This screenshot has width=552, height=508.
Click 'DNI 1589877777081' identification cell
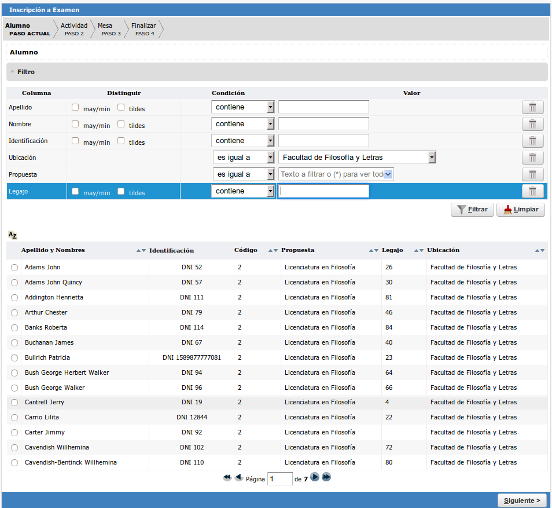coord(192,357)
